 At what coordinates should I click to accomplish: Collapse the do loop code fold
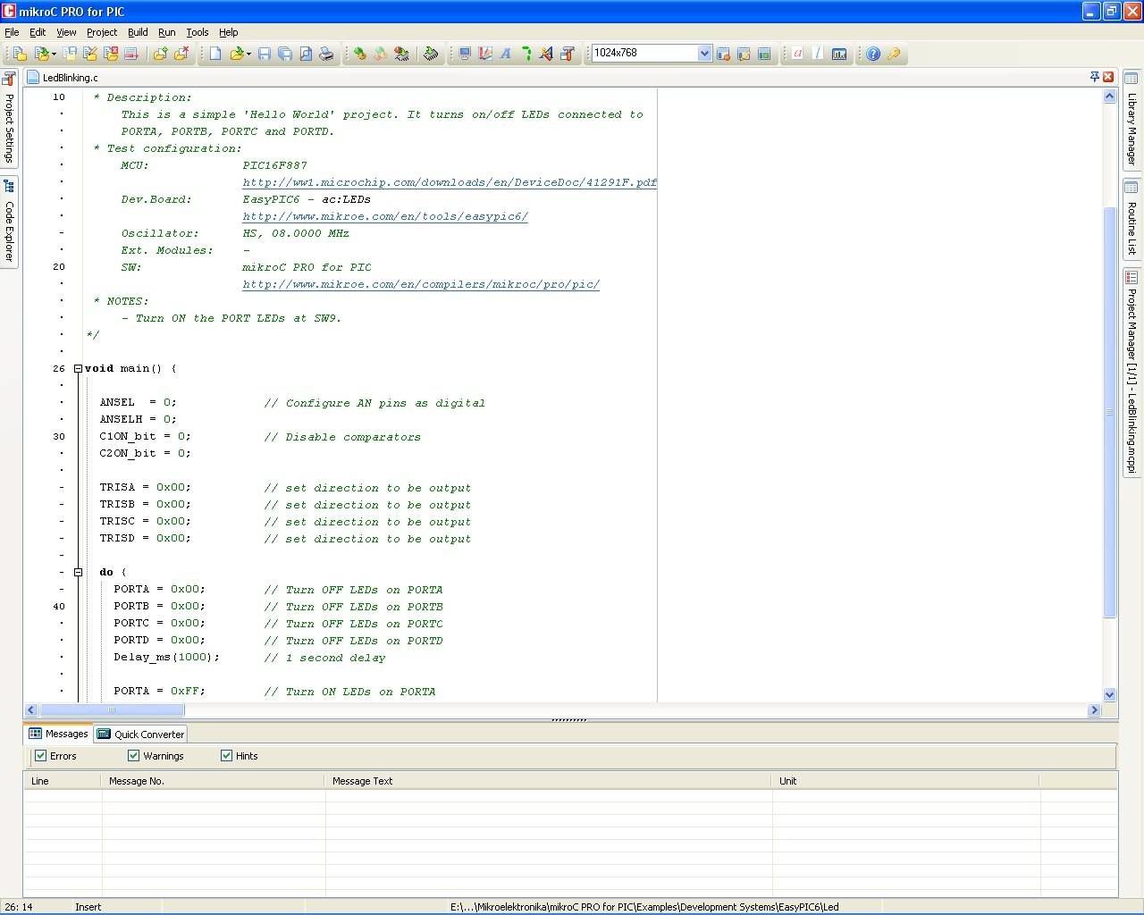[x=78, y=572]
